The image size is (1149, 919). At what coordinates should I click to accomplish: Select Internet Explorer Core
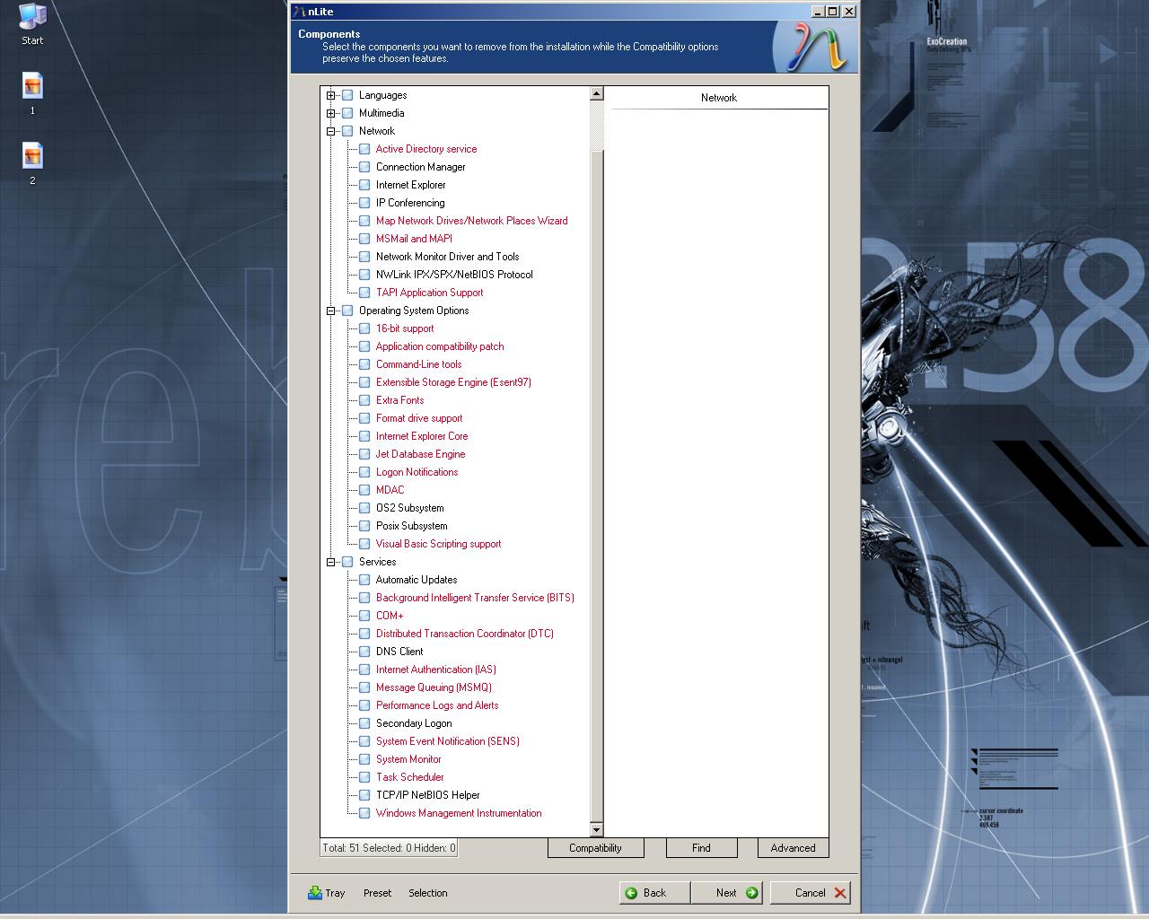coord(422,436)
